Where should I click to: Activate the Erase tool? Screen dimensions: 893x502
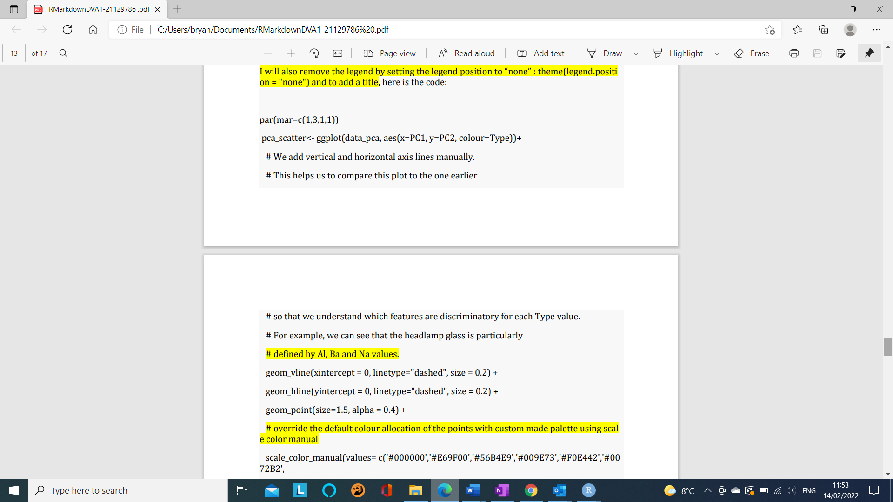pos(752,53)
